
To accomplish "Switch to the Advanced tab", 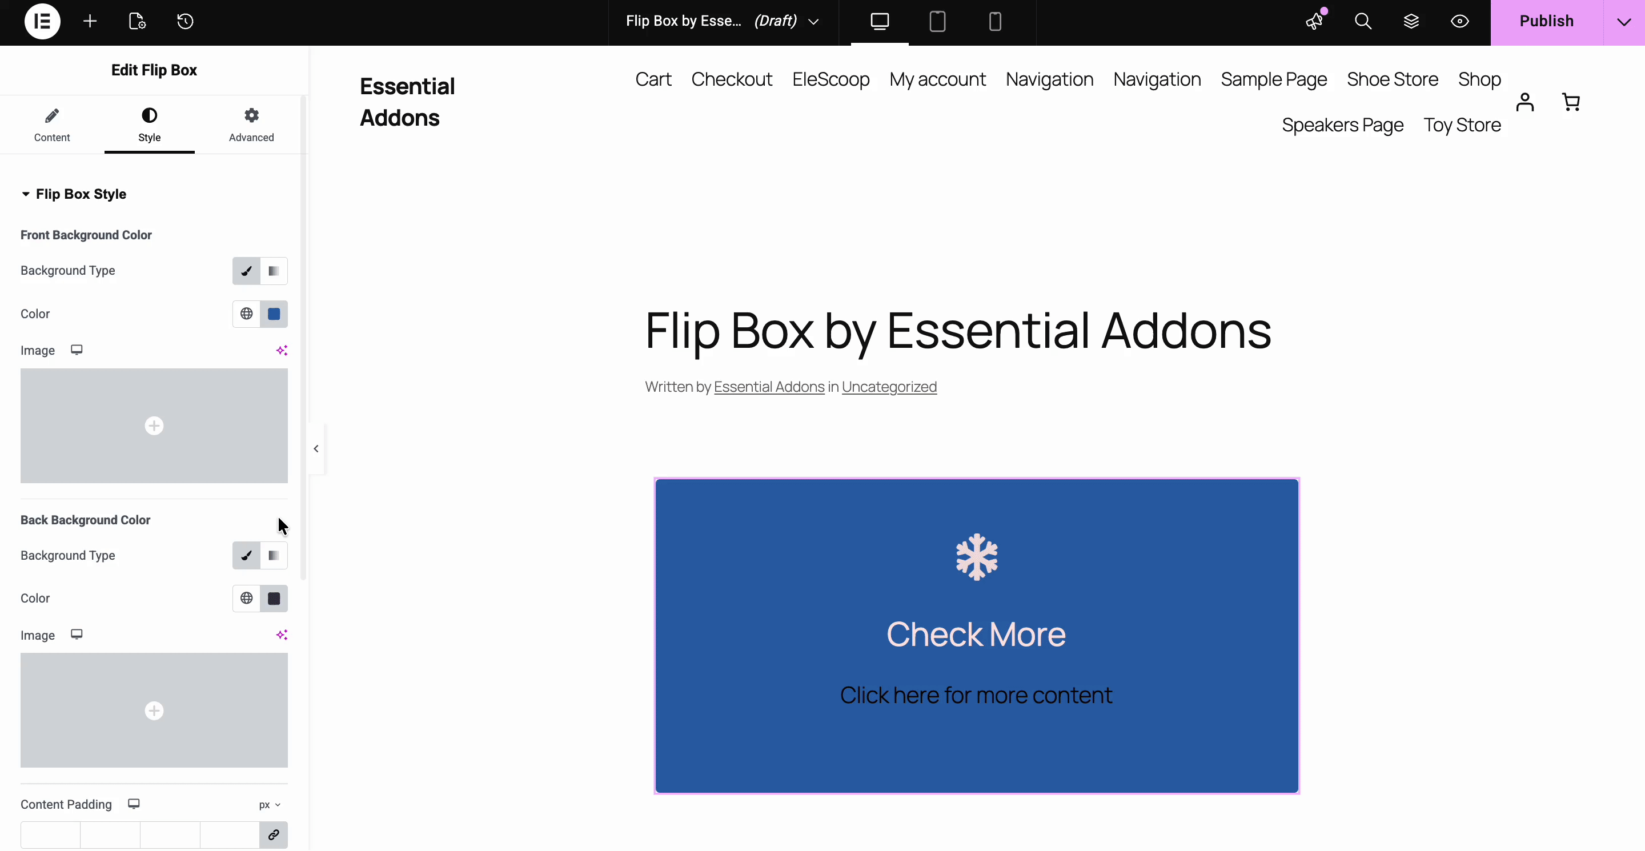I will (251, 125).
